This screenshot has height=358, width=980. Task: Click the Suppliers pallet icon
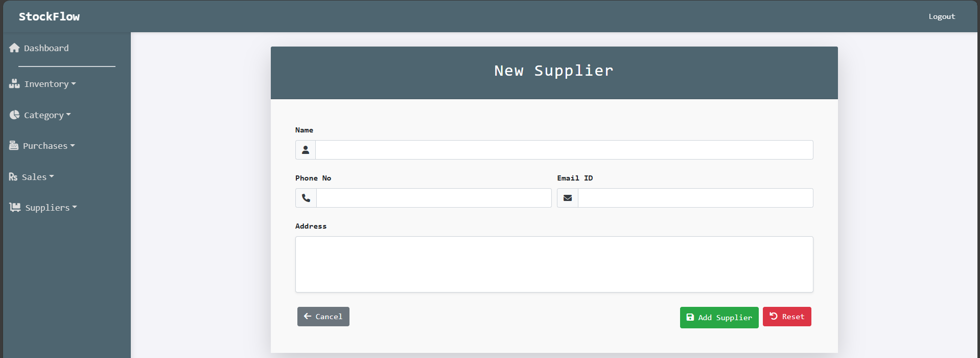15,208
